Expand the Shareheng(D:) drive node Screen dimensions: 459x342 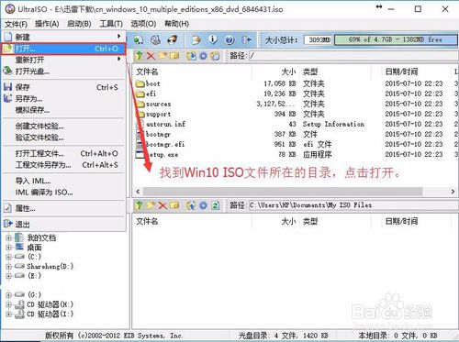[8, 266]
